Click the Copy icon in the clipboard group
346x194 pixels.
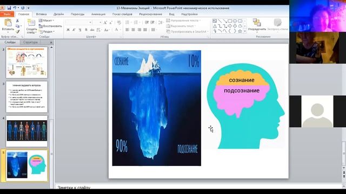(17, 26)
